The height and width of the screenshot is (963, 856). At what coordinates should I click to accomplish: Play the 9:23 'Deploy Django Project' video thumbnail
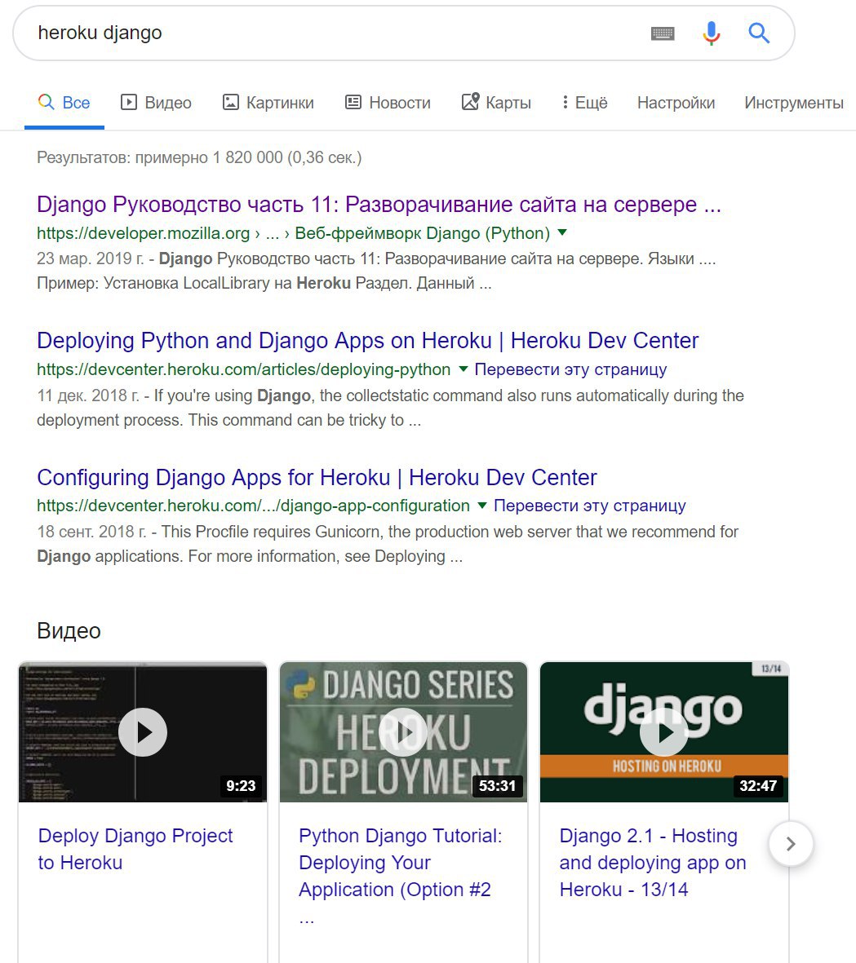143,732
